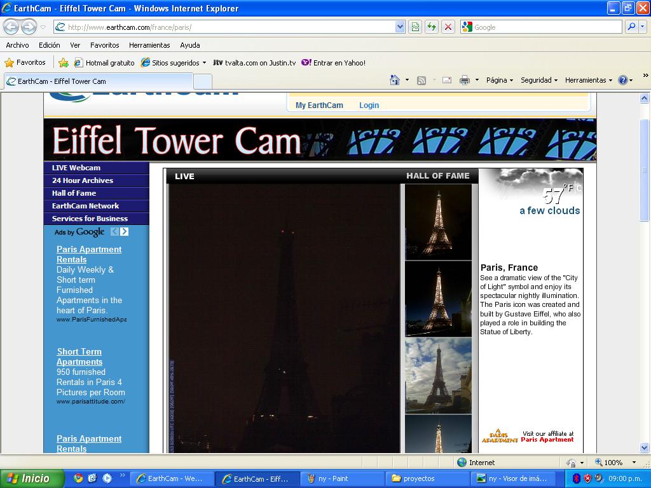The height and width of the screenshot is (488, 651).
Task: Click tvalta.com on Justin.tv favorite
Action: [254, 63]
